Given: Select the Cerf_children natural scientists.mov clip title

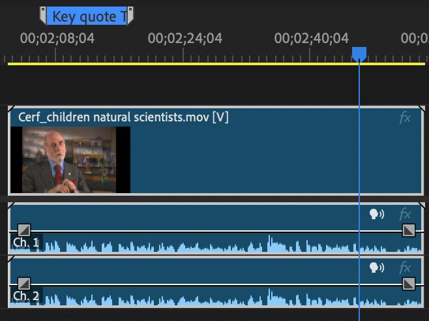Looking at the screenshot, I should (x=123, y=117).
